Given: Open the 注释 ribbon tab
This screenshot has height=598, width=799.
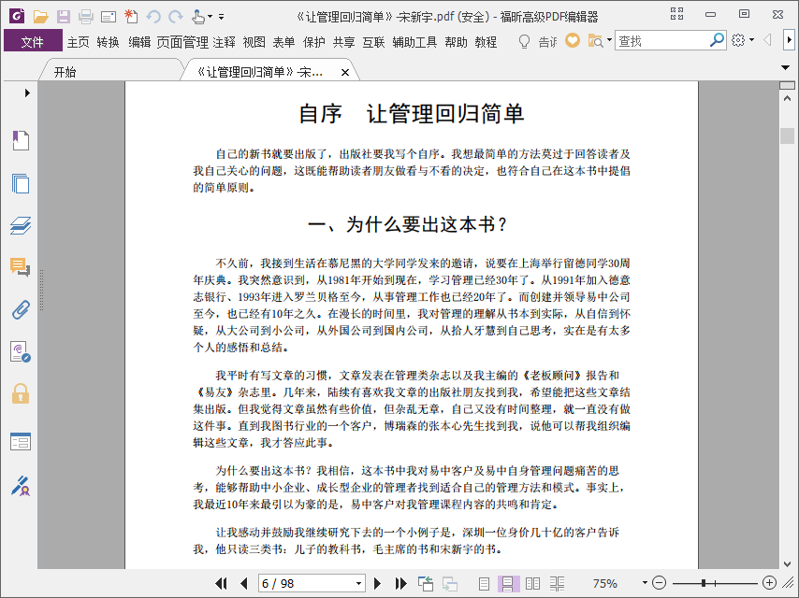Looking at the screenshot, I should [x=225, y=42].
